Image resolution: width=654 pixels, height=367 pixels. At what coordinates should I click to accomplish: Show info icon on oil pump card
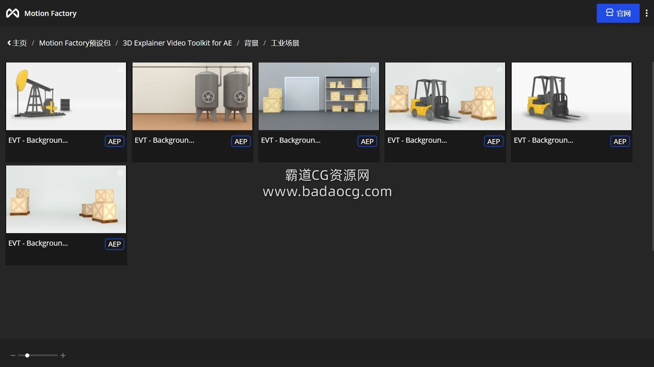click(x=120, y=70)
